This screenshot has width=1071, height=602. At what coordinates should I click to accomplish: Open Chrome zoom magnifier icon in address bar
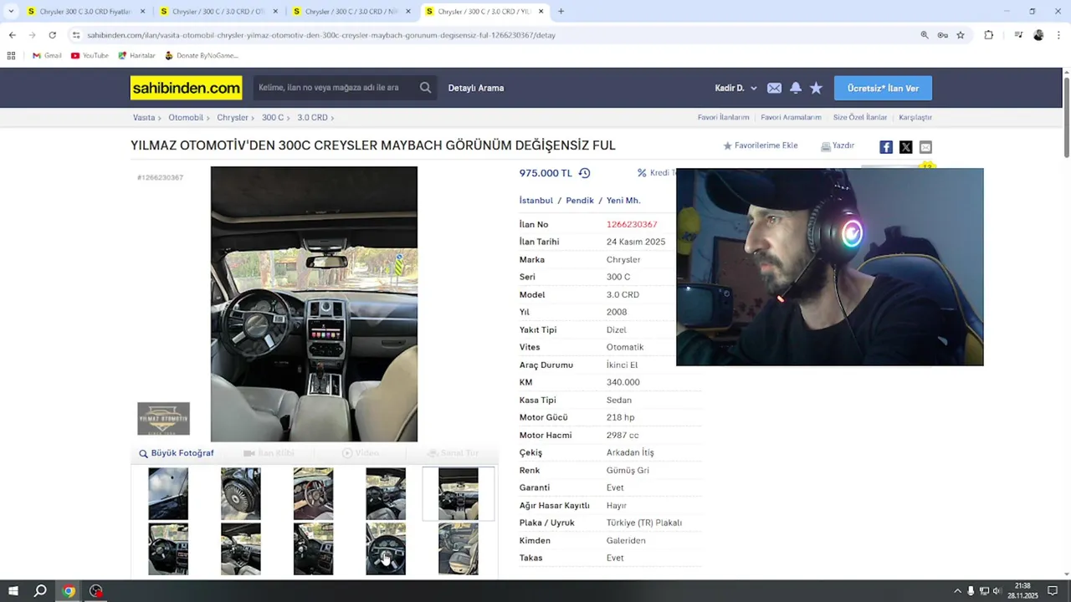coord(925,35)
